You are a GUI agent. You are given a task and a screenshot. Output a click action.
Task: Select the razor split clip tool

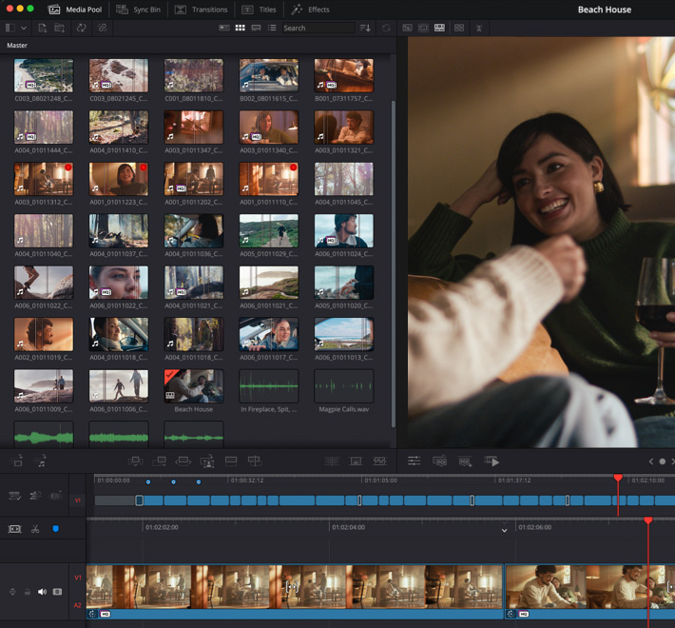[35, 528]
